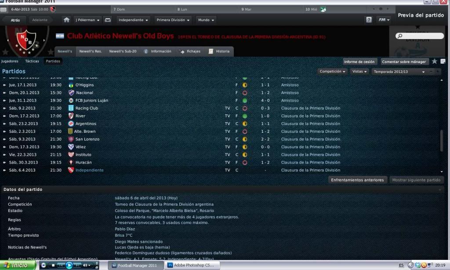Viewport: 450px width, 270px height.
Task: Click the volume icon in taskbar media player
Action: click(85, 266)
